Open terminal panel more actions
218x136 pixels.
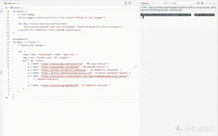pyautogui.click(x=206, y=3)
